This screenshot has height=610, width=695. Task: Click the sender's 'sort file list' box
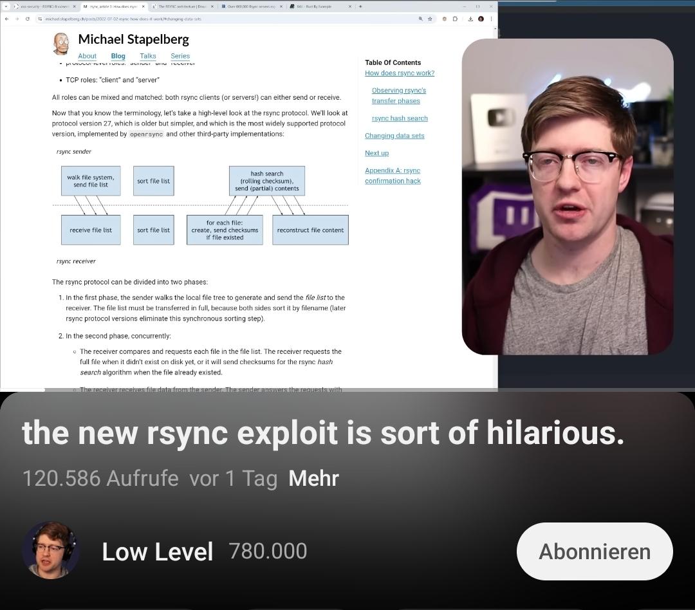tap(153, 181)
